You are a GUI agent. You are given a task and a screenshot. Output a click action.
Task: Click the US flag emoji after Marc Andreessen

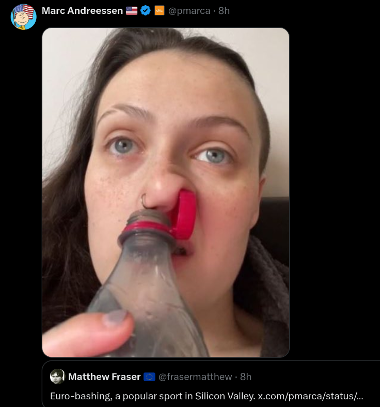coord(132,11)
